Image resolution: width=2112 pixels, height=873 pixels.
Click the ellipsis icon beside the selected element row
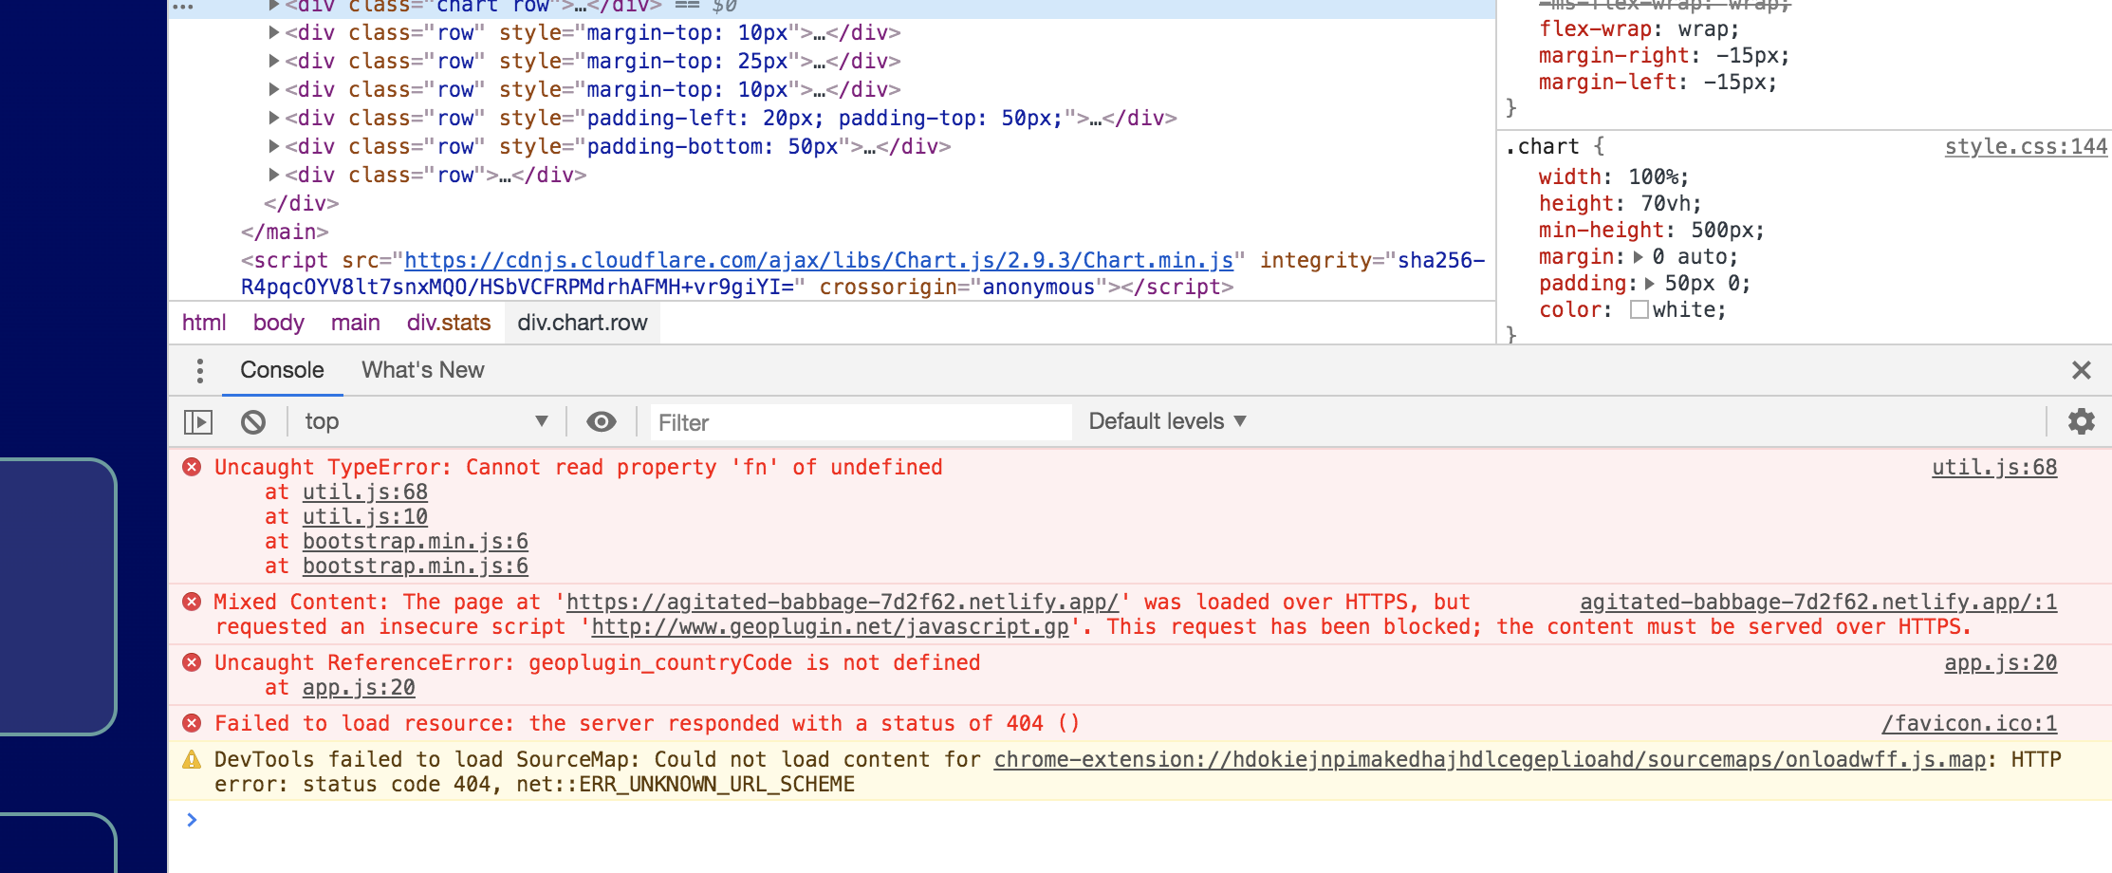[x=183, y=7]
